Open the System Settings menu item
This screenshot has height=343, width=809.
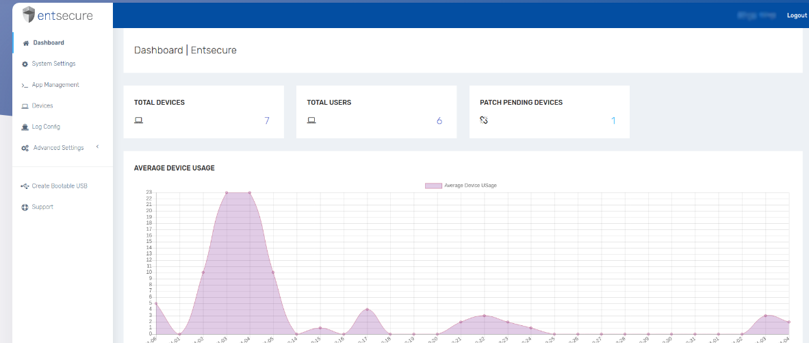[x=53, y=64]
